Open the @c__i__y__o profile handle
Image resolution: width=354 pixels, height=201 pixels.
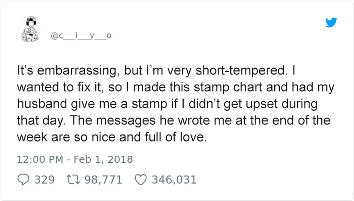pyautogui.click(x=81, y=36)
